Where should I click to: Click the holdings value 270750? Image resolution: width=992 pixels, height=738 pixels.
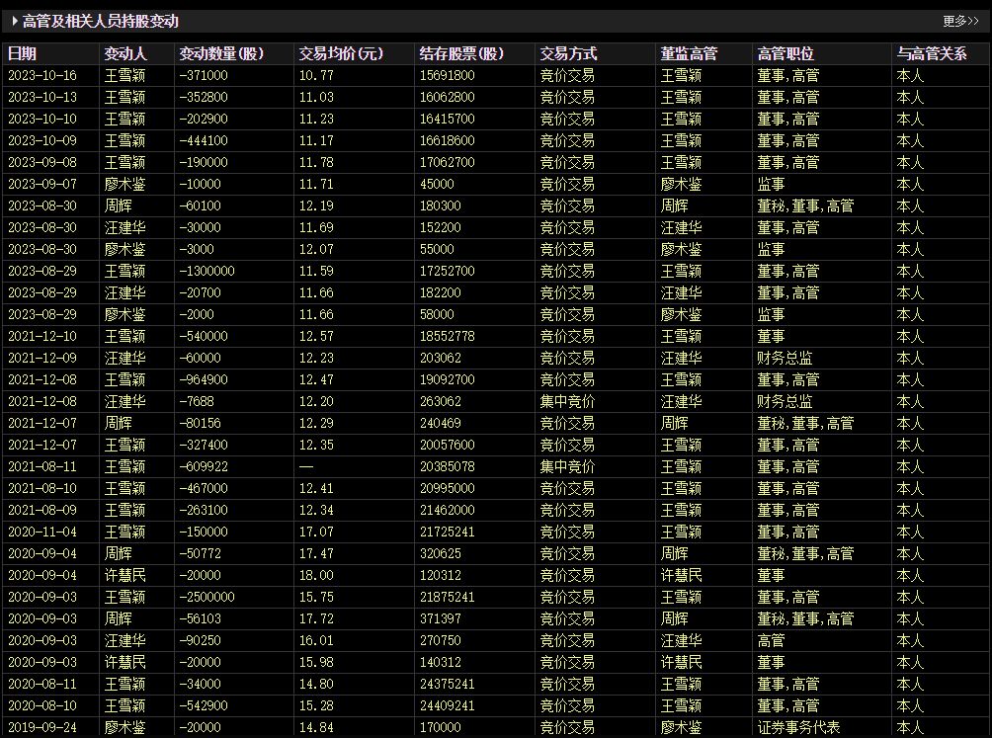pos(441,640)
